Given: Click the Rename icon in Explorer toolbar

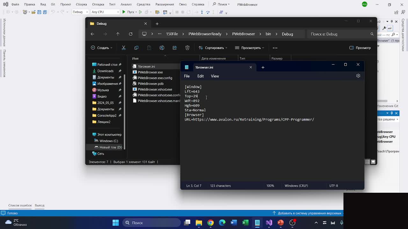Looking at the screenshot, I should click(x=162, y=48).
